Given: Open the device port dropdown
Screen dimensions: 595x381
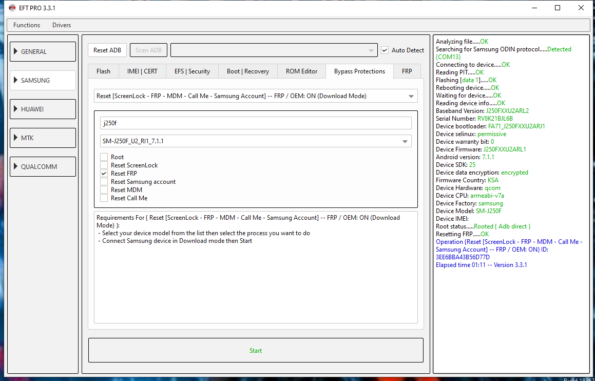Looking at the screenshot, I should pyautogui.click(x=274, y=50).
